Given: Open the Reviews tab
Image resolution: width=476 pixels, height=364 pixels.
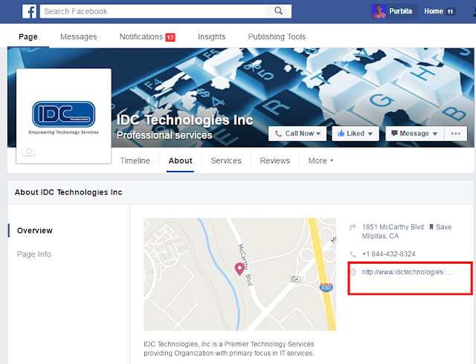Looking at the screenshot, I should point(274,160).
